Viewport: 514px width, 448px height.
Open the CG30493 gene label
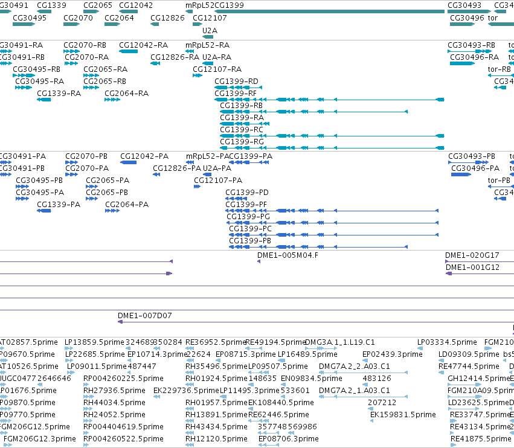coord(464,5)
